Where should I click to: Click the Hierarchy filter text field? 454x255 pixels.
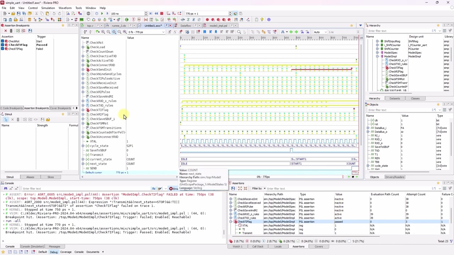point(400,31)
